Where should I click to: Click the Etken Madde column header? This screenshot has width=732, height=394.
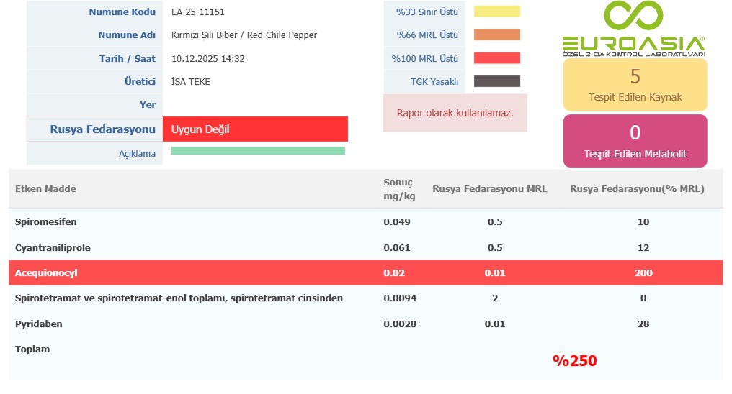45,189
